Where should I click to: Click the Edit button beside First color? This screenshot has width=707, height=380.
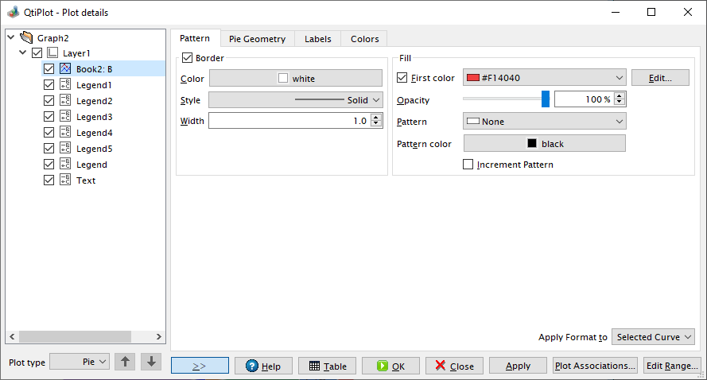click(x=660, y=78)
